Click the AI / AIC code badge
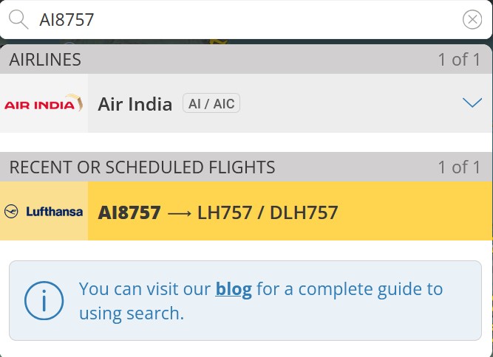 pos(211,104)
